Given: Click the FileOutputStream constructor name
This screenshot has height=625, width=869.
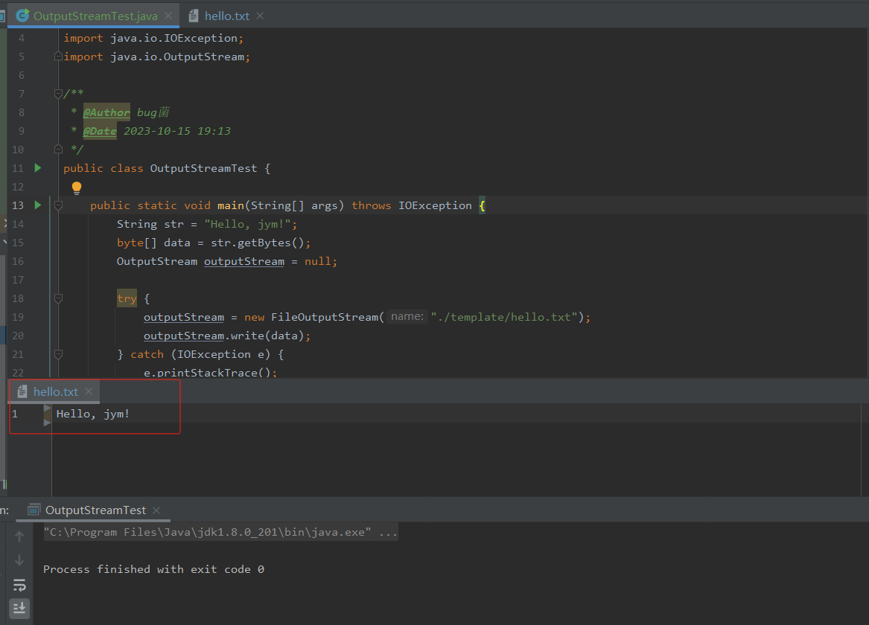Looking at the screenshot, I should 324,317.
